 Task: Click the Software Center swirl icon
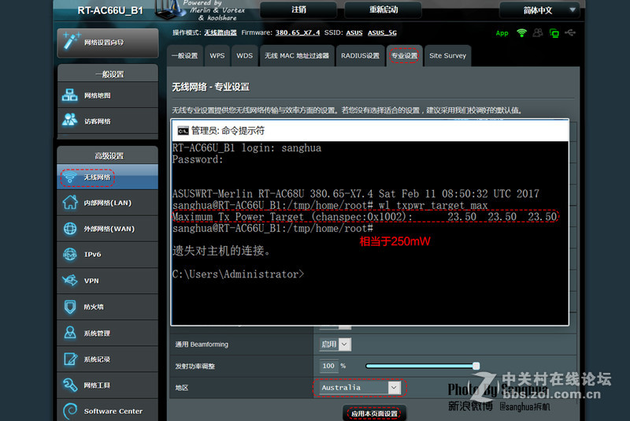[x=70, y=411]
